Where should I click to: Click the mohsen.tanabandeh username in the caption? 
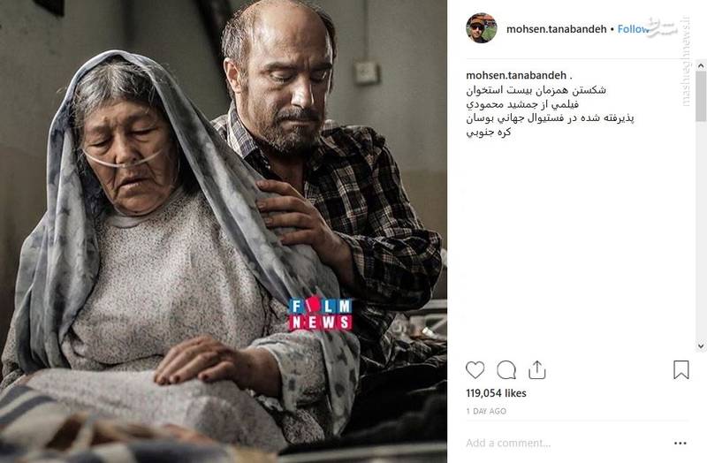pyautogui.click(x=516, y=75)
